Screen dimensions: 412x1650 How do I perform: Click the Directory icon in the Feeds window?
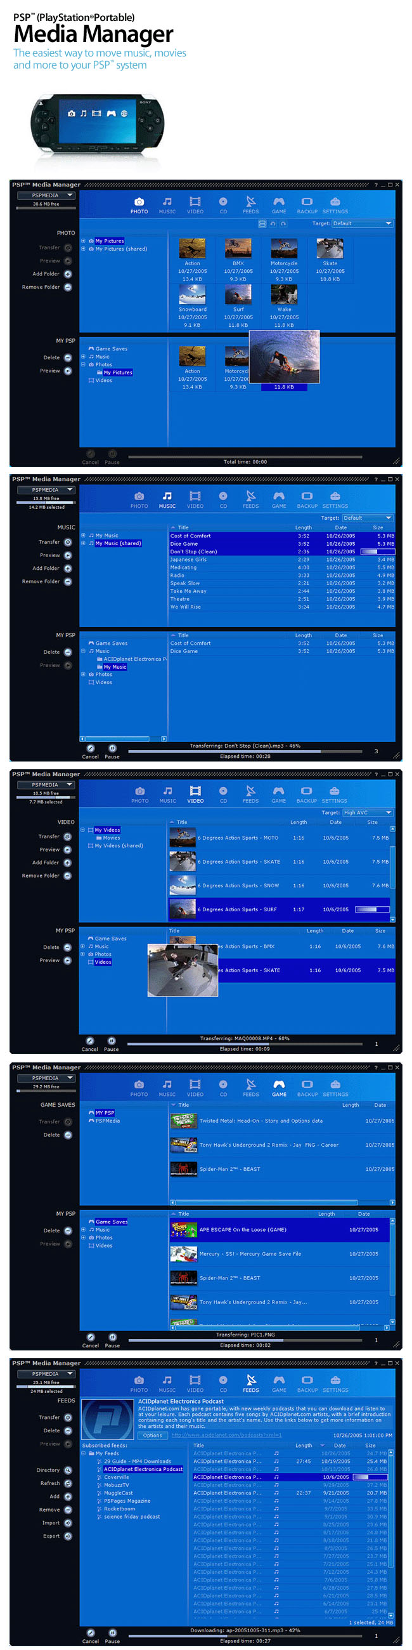[68, 1470]
